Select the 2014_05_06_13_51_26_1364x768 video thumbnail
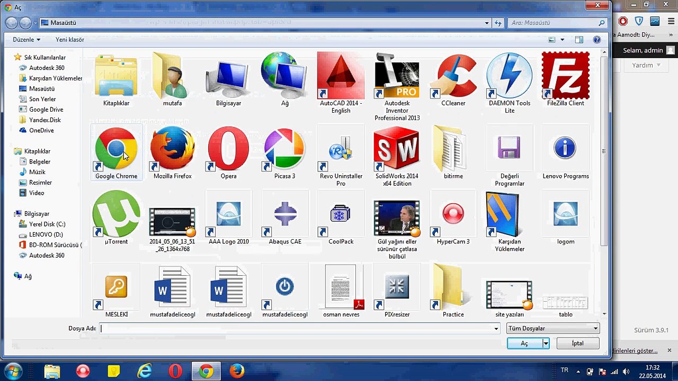678x381 pixels. [x=172, y=222]
